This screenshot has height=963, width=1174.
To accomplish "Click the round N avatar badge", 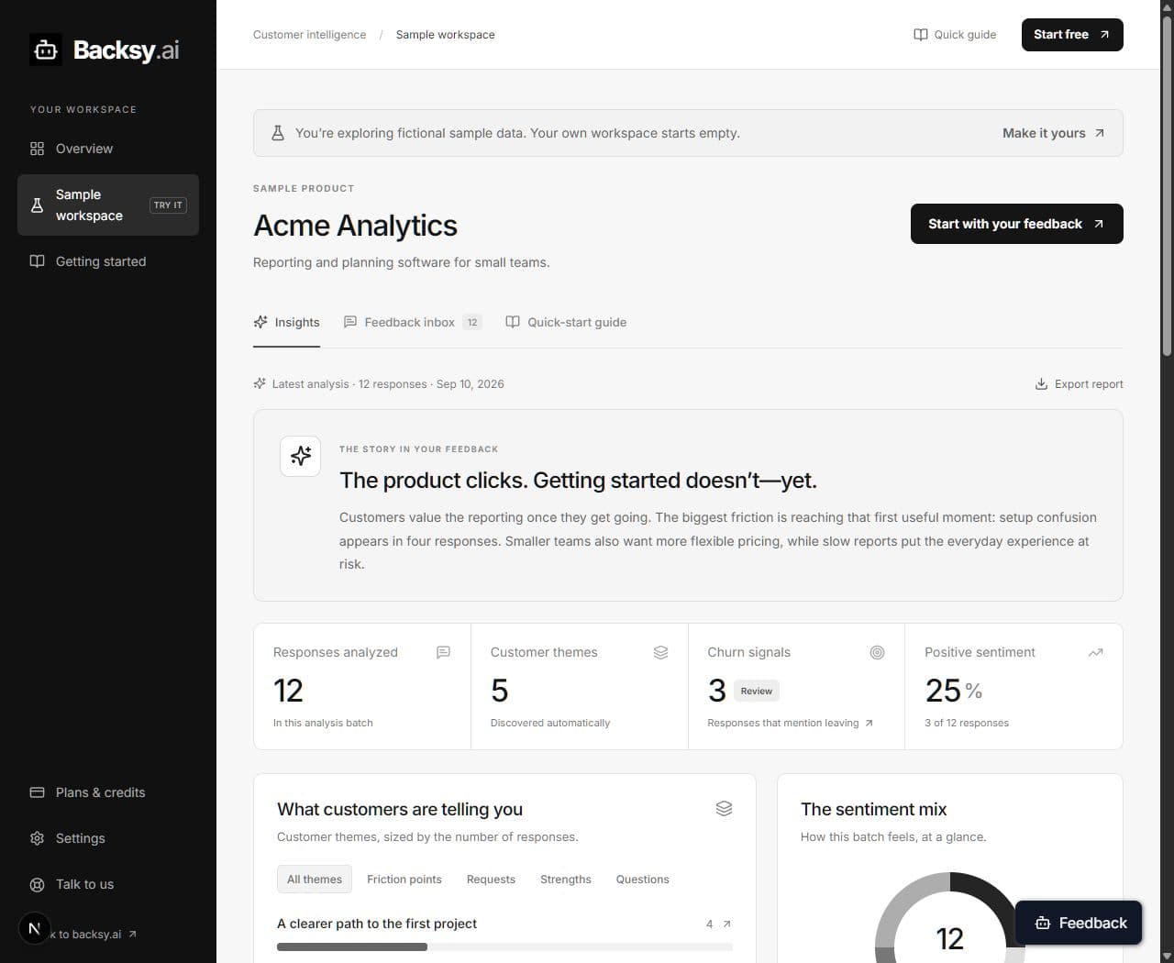I will pos(35,928).
